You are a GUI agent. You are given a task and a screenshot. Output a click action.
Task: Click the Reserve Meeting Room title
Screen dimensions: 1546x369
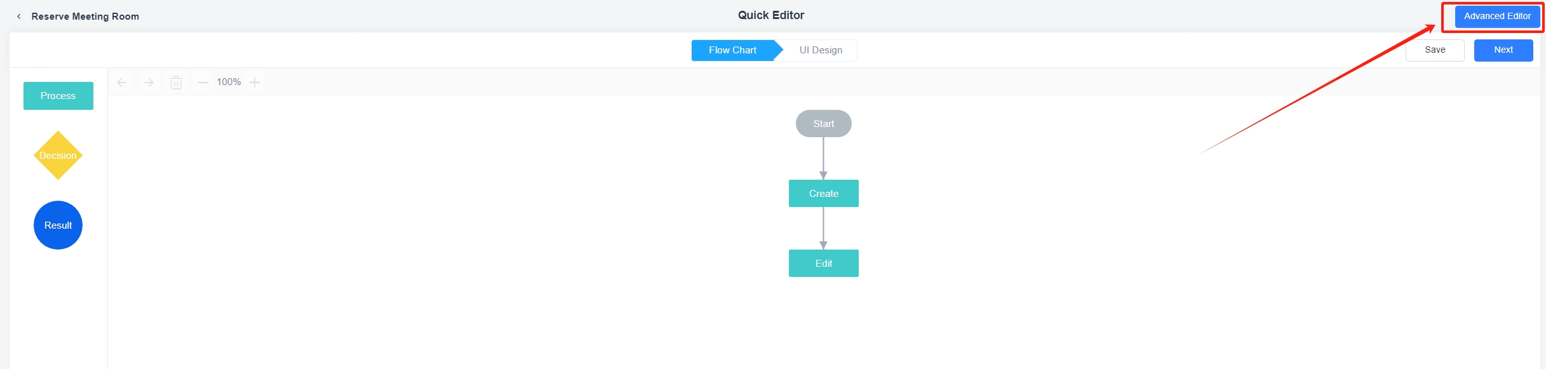[85, 17]
